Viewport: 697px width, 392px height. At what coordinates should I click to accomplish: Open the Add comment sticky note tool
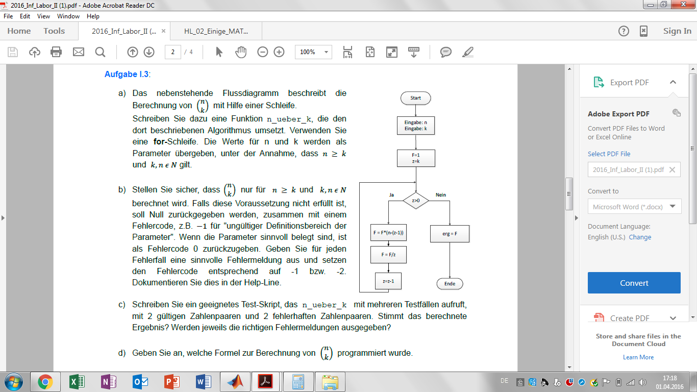[445, 52]
